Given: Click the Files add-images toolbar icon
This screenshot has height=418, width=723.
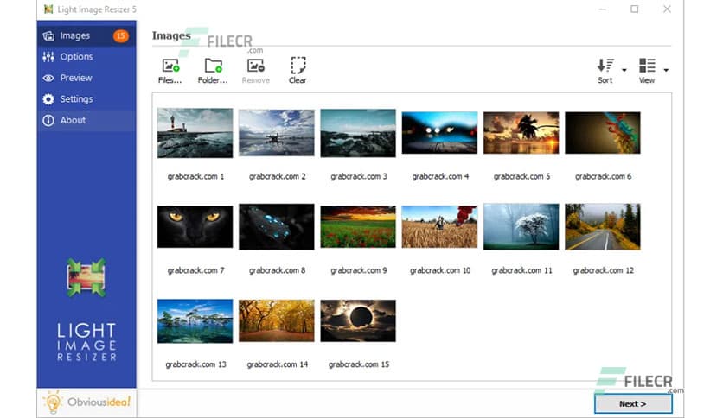Looking at the screenshot, I should click(x=170, y=66).
